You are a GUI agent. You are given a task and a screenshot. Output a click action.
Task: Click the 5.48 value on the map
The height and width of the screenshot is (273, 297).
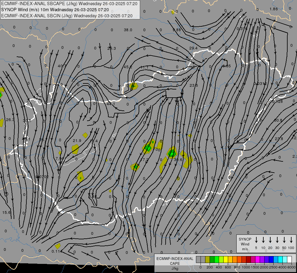pyautogui.click(x=93, y=197)
